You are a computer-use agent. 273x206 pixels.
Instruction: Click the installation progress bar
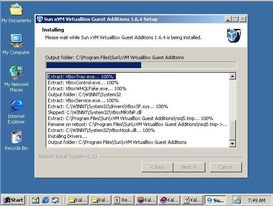coord(141,65)
